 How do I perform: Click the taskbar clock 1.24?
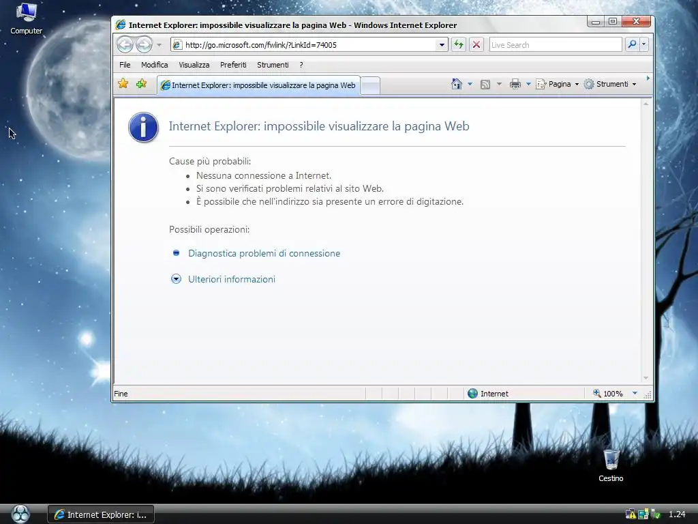tap(677, 514)
